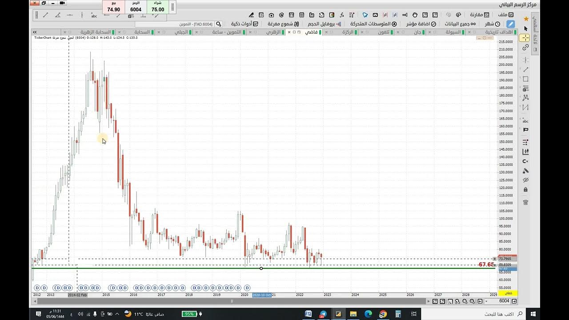Click اضافة مؤشر add indicator button

point(421,24)
